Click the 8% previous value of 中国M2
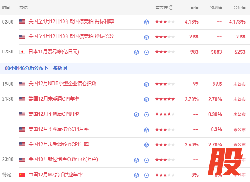 (195, 175)
